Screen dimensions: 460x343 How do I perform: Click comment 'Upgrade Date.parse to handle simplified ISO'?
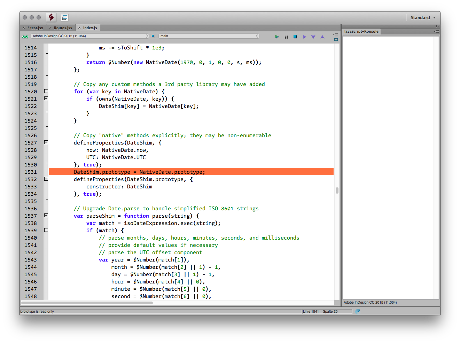(x=166, y=209)
